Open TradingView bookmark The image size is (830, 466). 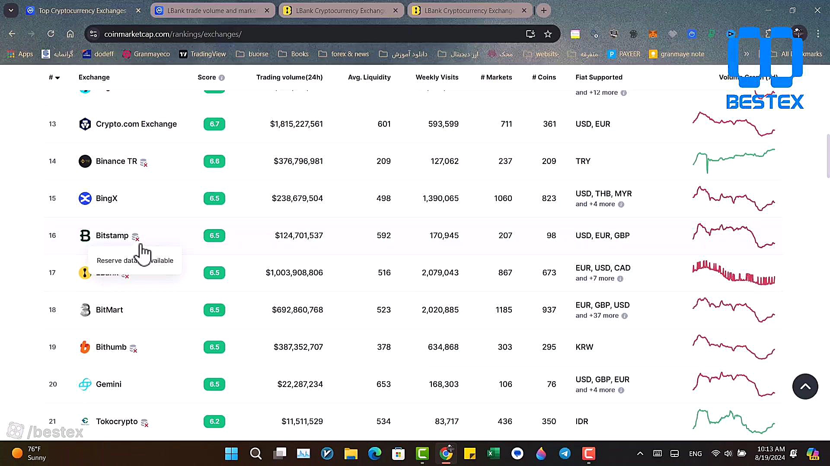[x=202, y=54]
